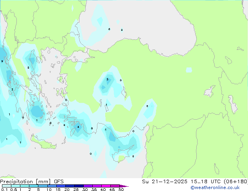This screenshot has width=248, height=191.
Task: Click the '(06+180)' forecast run text
Action: point(236,182)
